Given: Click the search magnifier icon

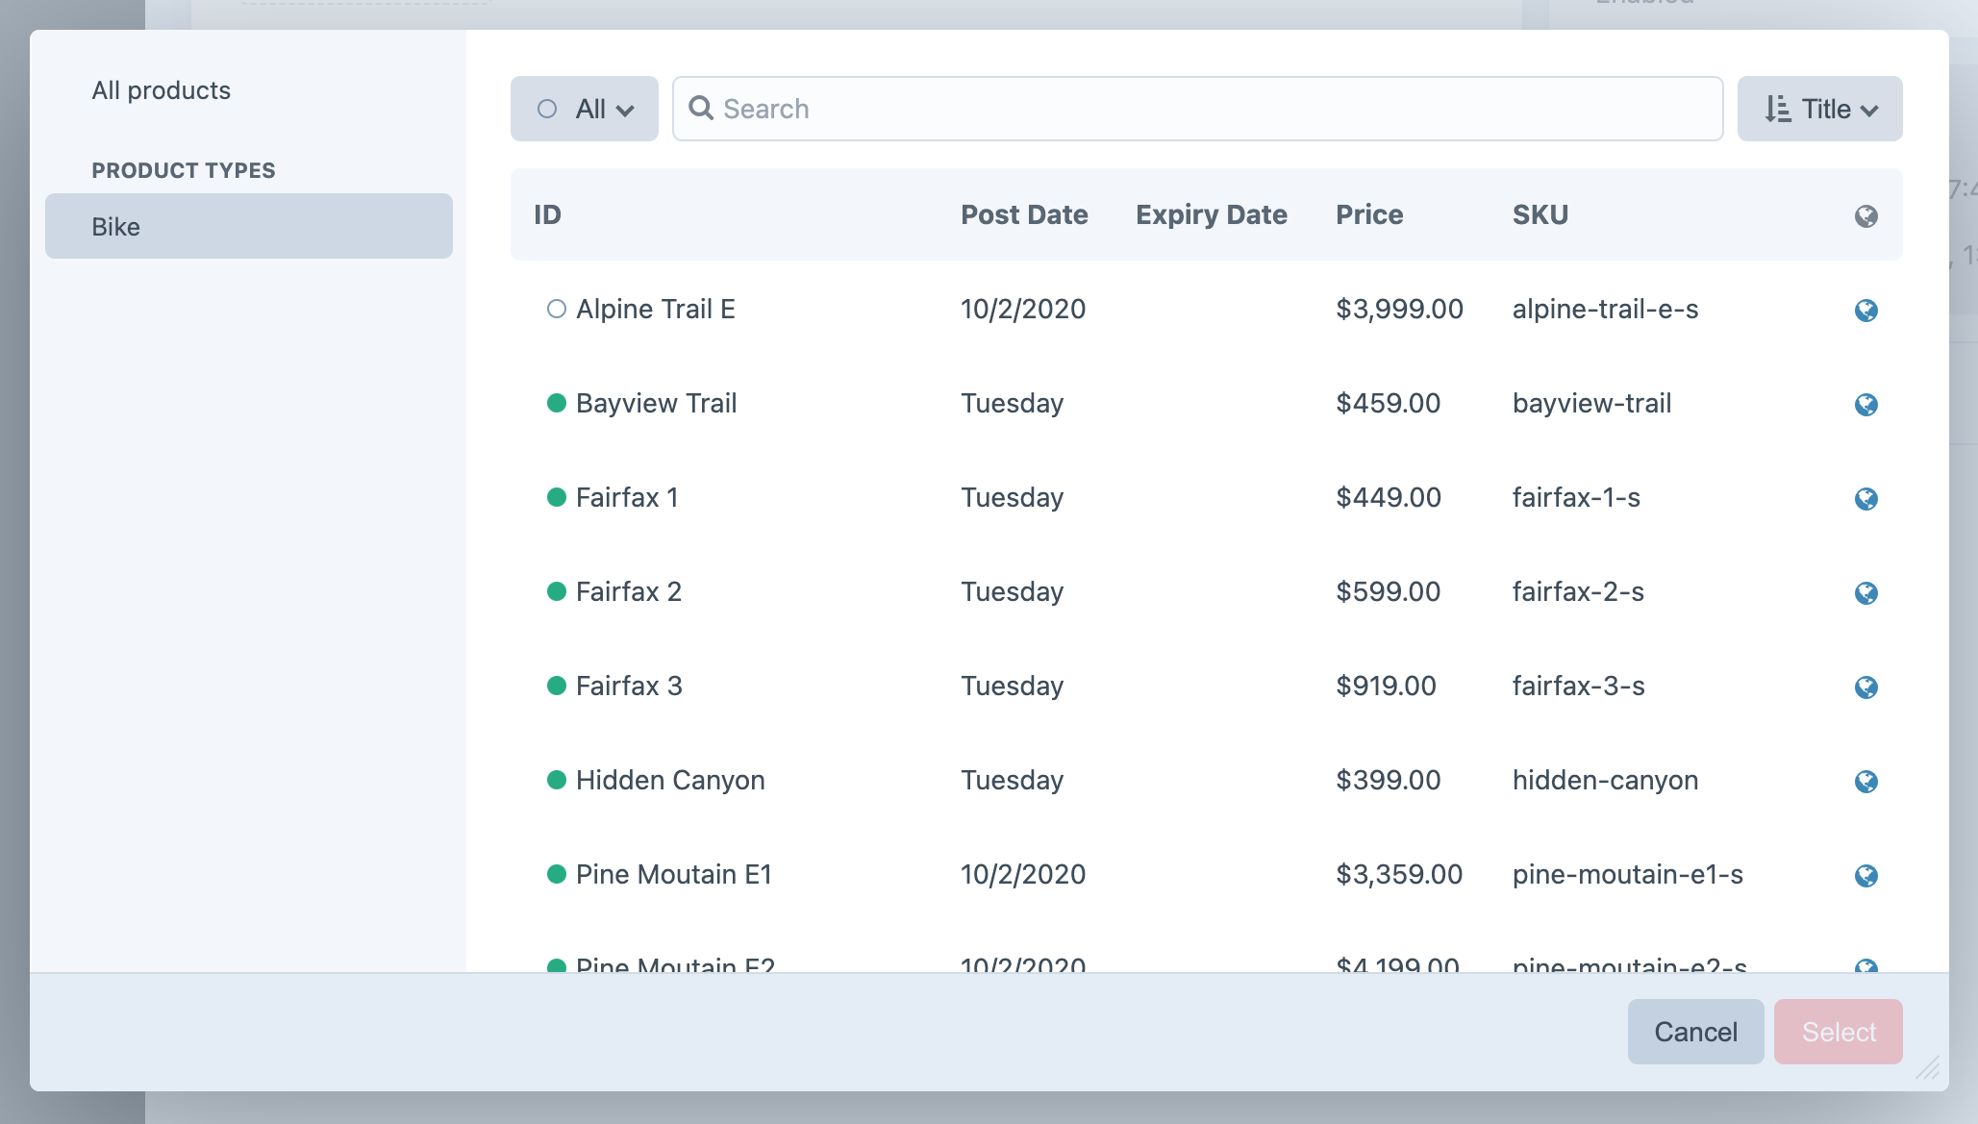Looking at the screenshot, I should coord(702,108).
